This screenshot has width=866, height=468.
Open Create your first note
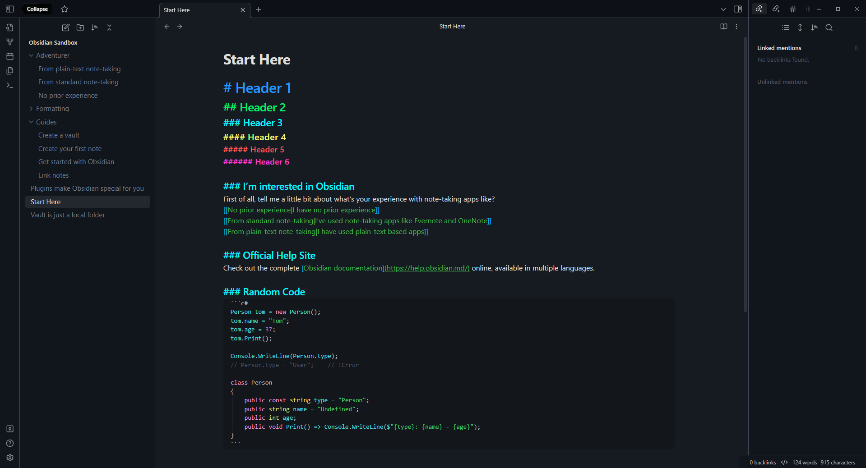point(70,149)
